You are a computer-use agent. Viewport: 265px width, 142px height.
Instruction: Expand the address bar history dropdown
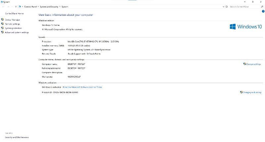(x=224, y=7)
